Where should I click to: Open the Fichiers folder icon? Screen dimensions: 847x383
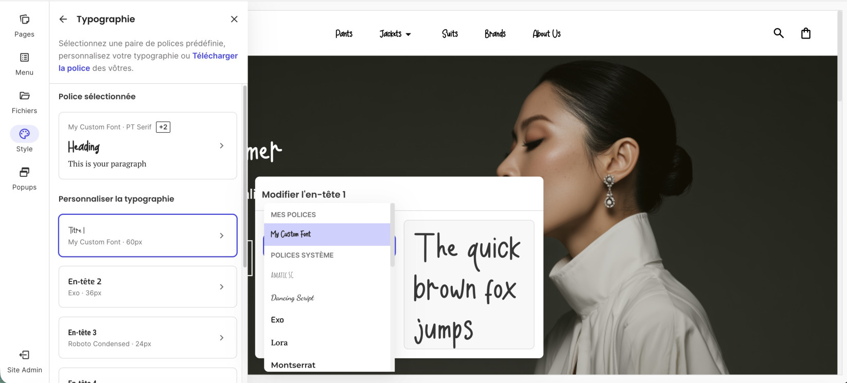(x=24, y=96)
